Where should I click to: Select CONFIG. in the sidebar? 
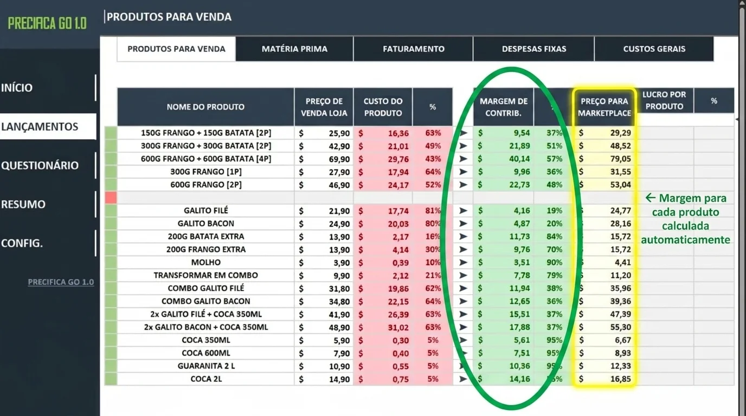pyautogui.click(x=21, y=243)
